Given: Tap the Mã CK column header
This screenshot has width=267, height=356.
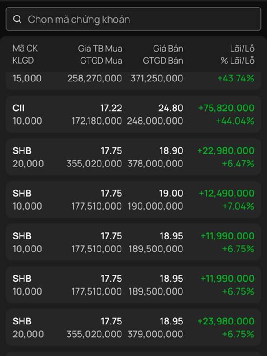Looking at the screenshot, I should [25, 49].
